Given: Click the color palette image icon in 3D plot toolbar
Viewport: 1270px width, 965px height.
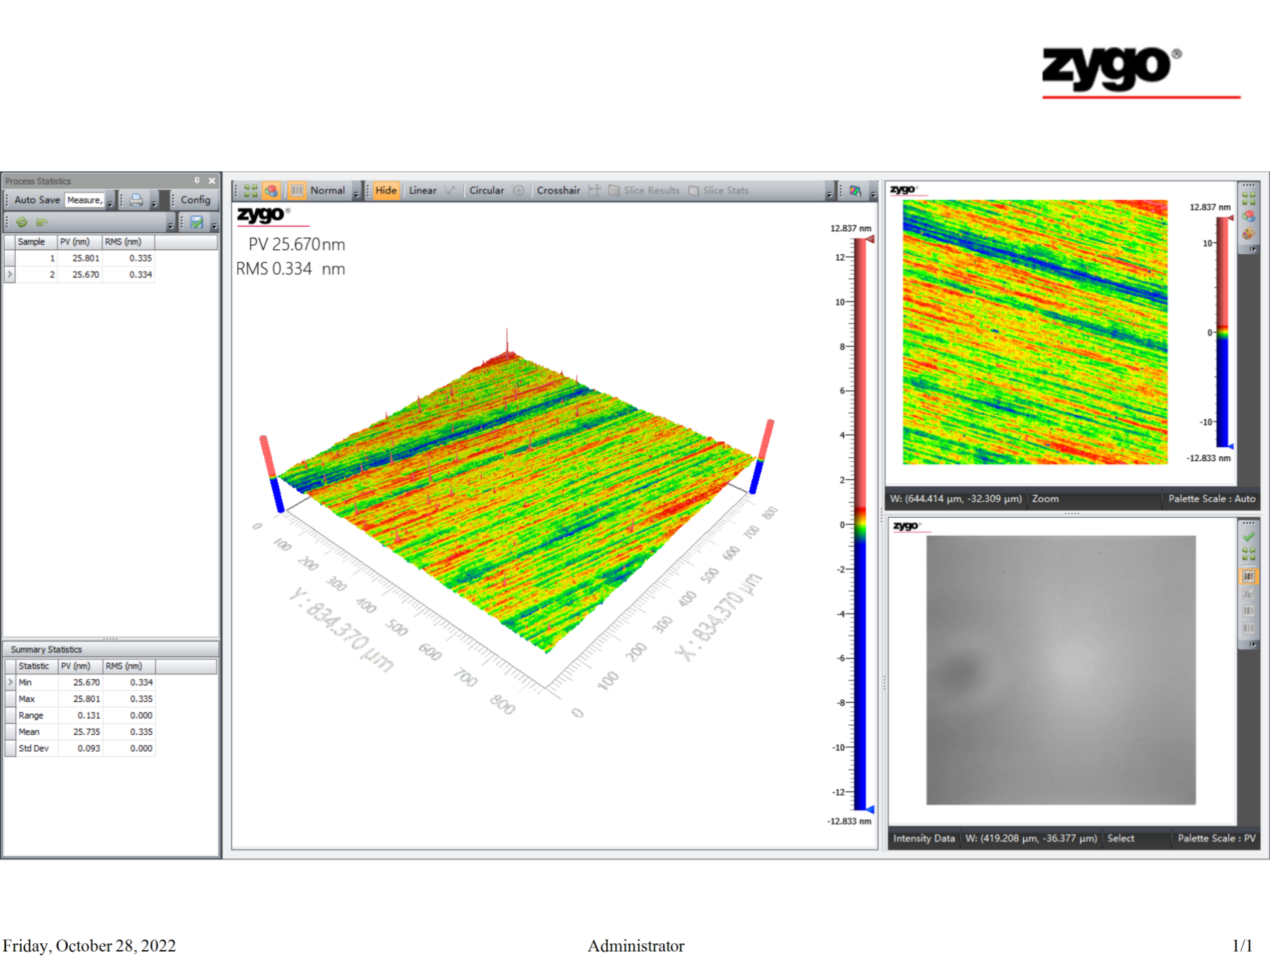Looking at the screenshot, I should click(x=855, y=191).
